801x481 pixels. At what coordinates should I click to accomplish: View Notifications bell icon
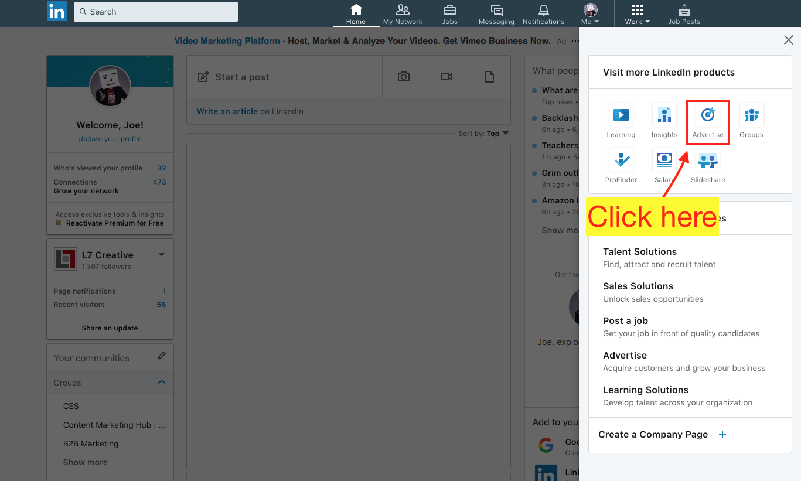coord(543,15)
